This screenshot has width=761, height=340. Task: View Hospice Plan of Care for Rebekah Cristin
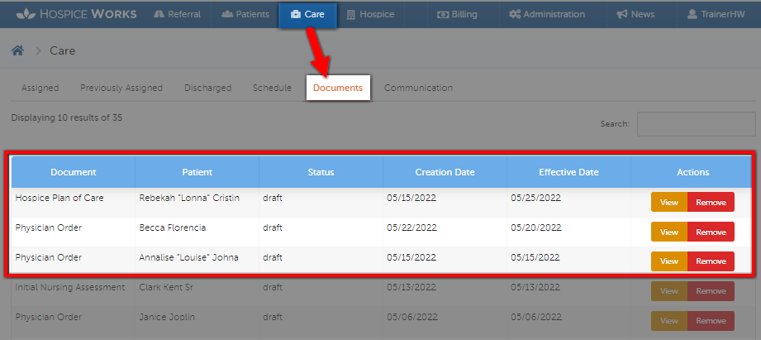668,202
